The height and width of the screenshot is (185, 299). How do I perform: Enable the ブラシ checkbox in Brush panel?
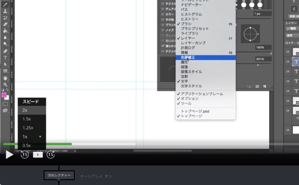(163, 25)
